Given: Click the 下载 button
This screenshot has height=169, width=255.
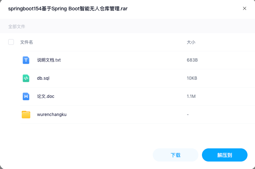Looking at the screenshot, I should tap(176, 155).
